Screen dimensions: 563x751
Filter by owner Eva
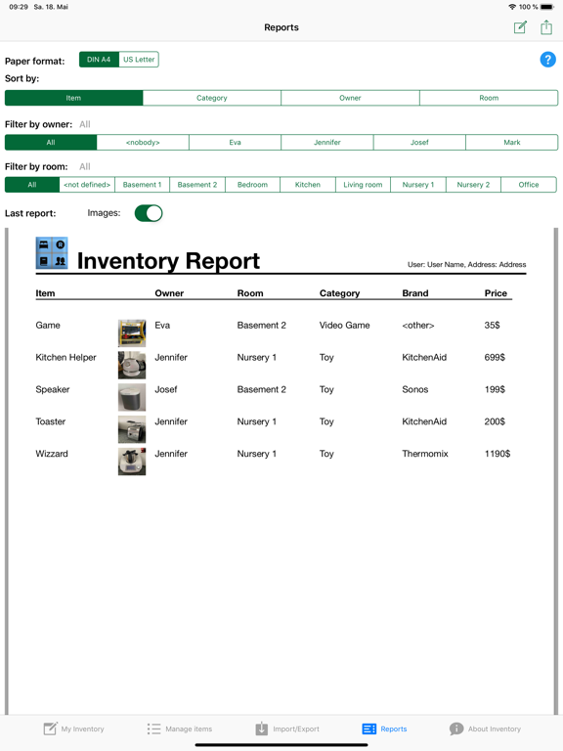pos(235,142)
